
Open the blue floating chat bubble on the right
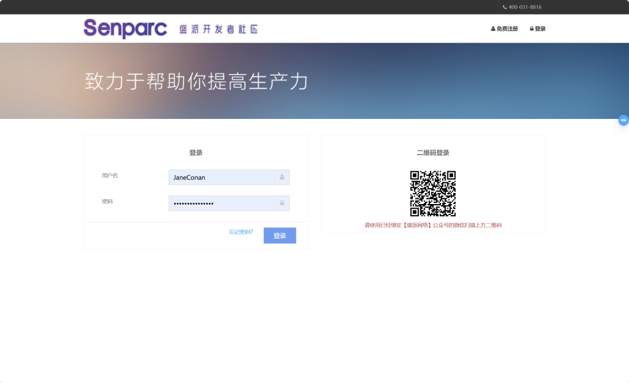pos(623,120)
